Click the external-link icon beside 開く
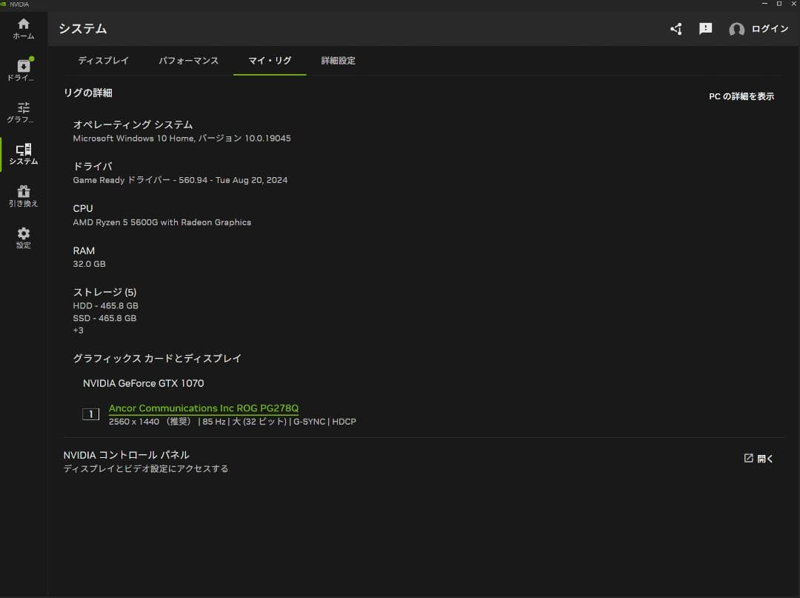800x598 pixels. tap(748, 458)
